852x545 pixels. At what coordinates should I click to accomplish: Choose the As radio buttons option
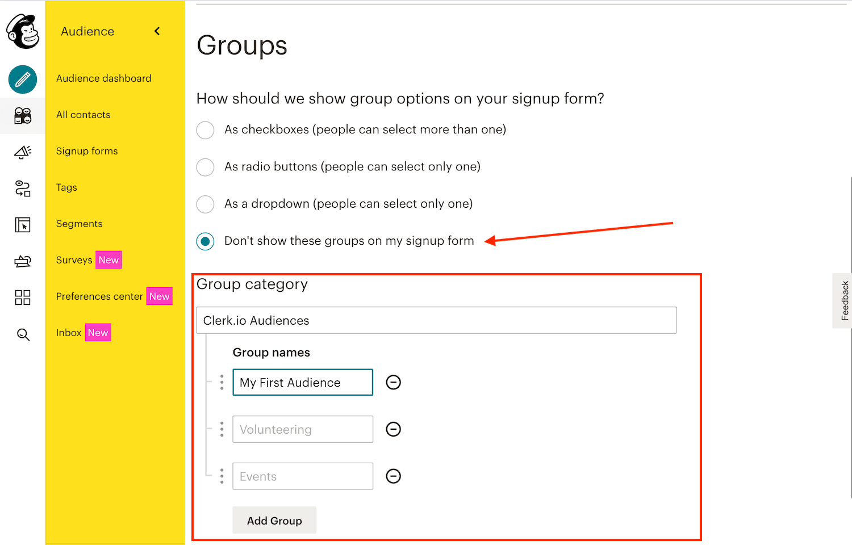(x=205, y=167)
